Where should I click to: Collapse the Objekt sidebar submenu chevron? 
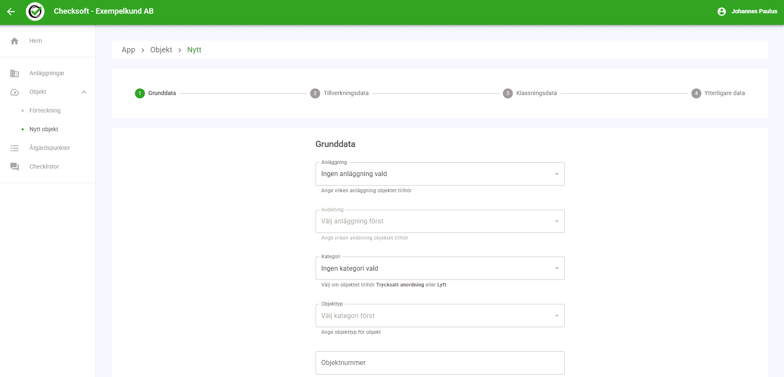[x=84, y=92]
